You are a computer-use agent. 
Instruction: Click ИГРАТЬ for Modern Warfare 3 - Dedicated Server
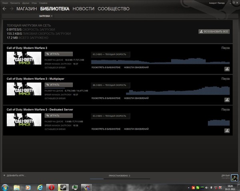[59, 116]
